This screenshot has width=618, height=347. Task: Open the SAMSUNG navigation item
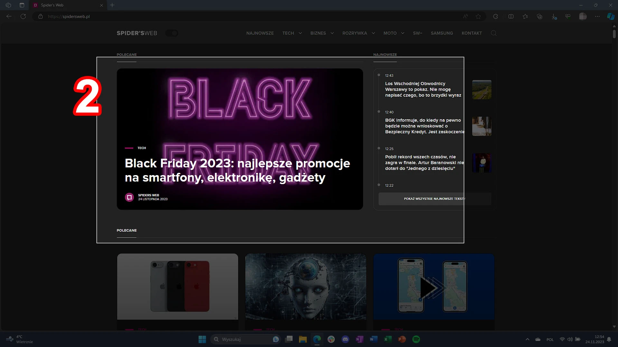tap(442, 33)
